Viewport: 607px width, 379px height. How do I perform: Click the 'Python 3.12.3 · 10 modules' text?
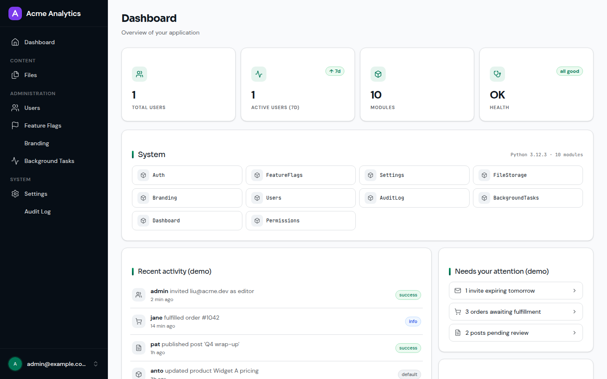pyautogui.click(x=547, y=155)
